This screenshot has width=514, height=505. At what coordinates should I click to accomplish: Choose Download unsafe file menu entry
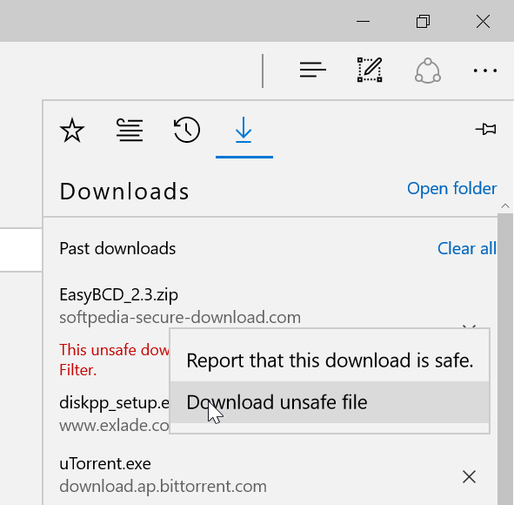330,402
